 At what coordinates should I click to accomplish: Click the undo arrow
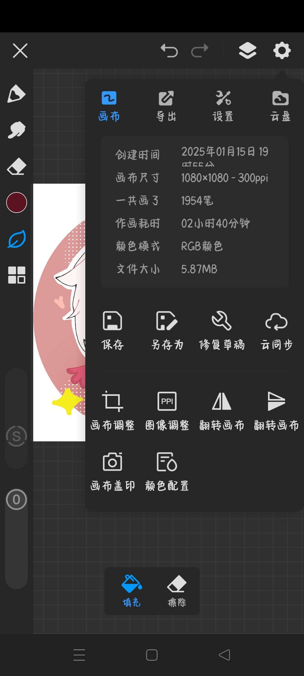click(169, 51)
